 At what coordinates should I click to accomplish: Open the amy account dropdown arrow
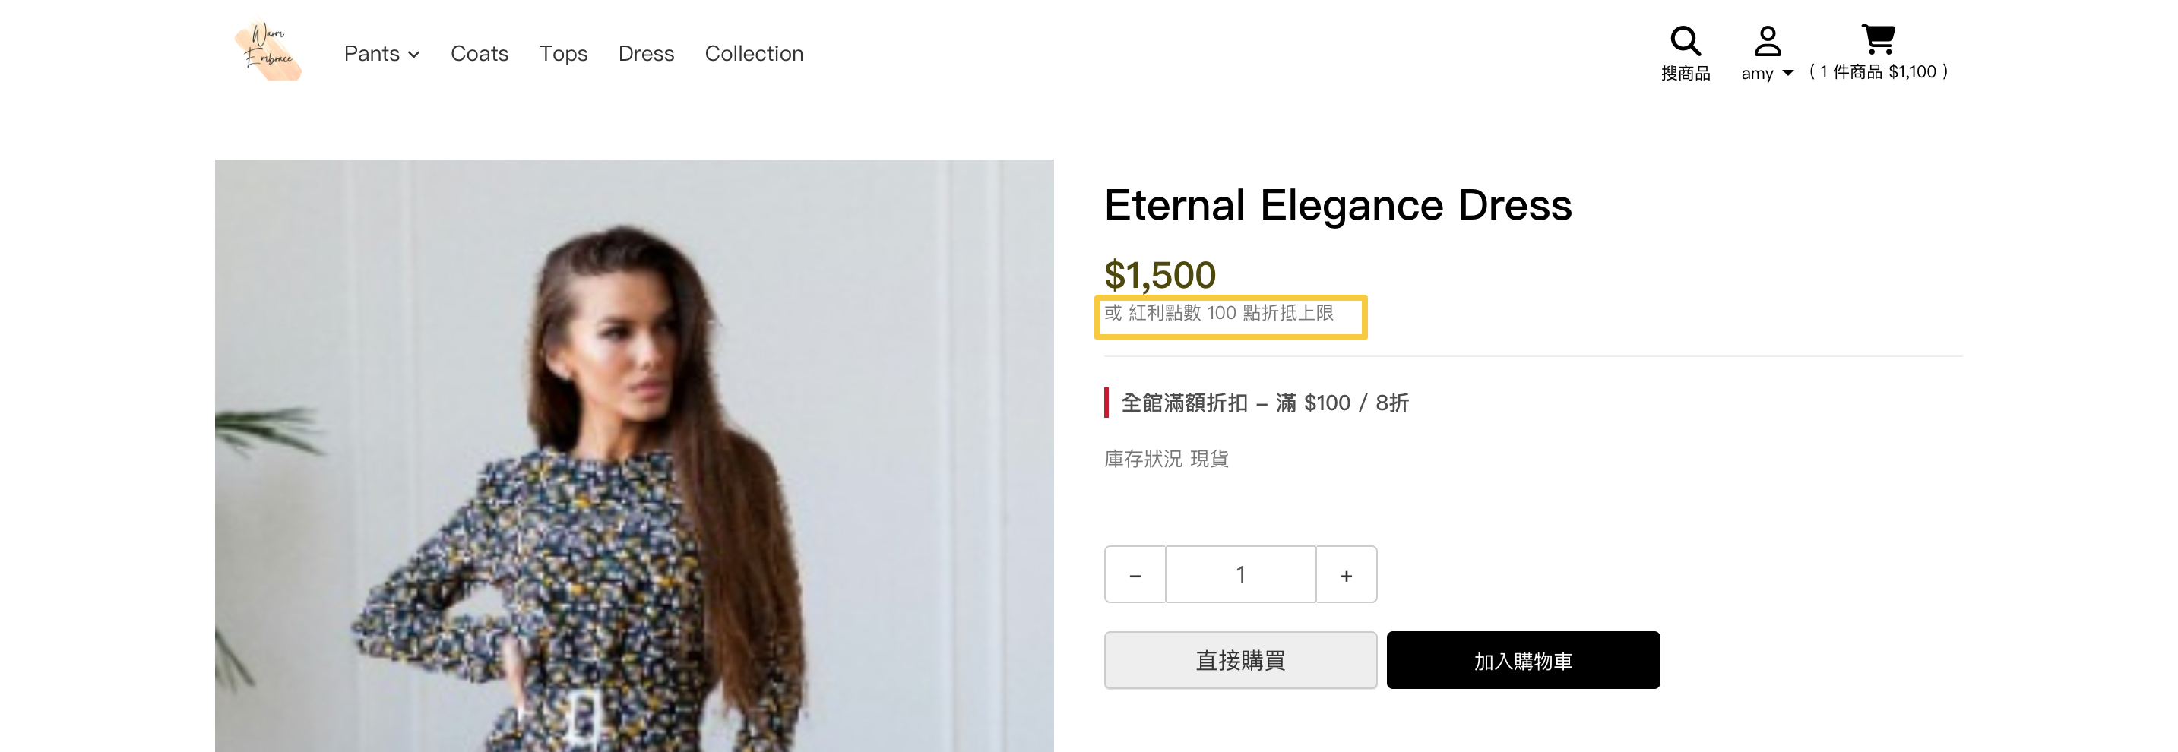[x=1787, y=74]
